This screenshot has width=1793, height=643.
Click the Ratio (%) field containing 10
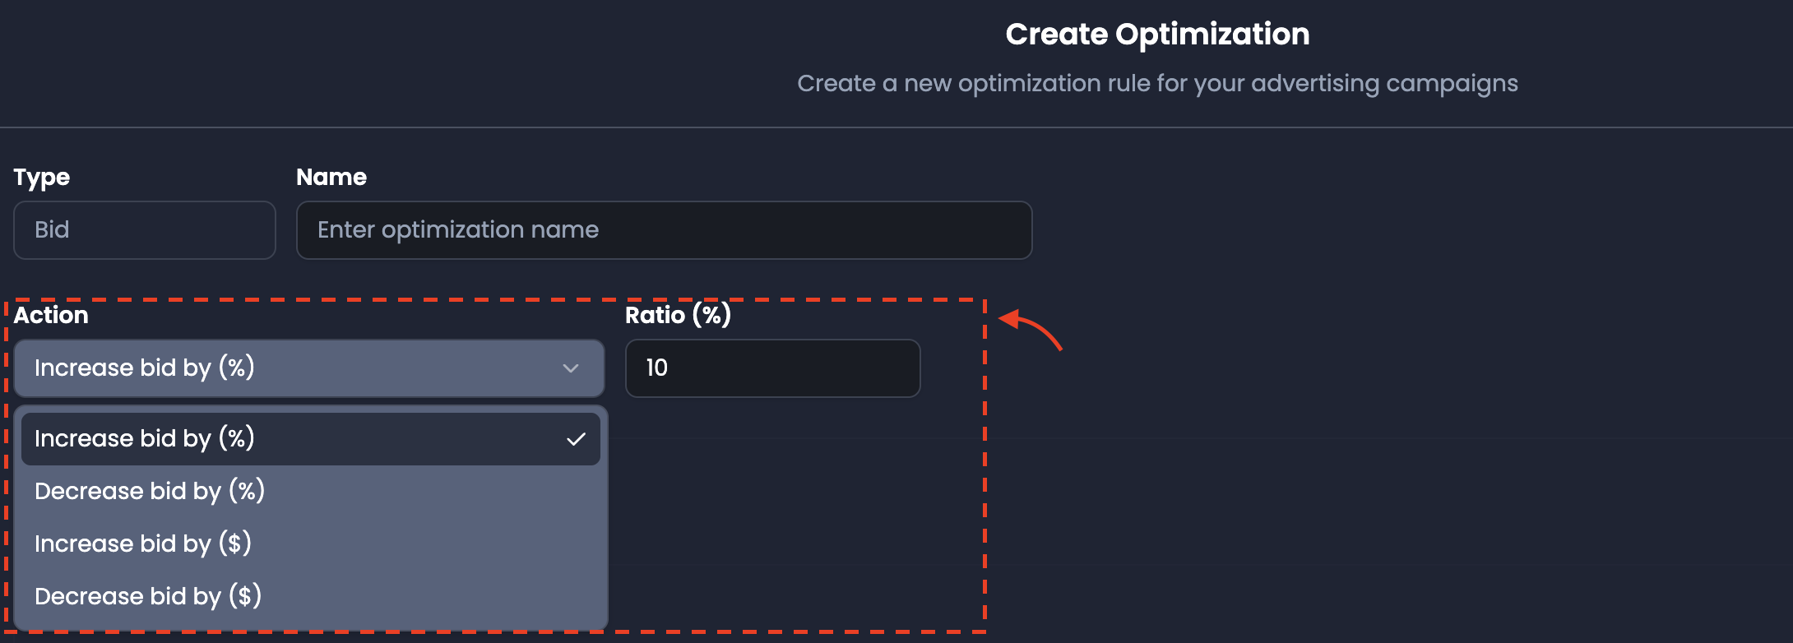(773, 368)
